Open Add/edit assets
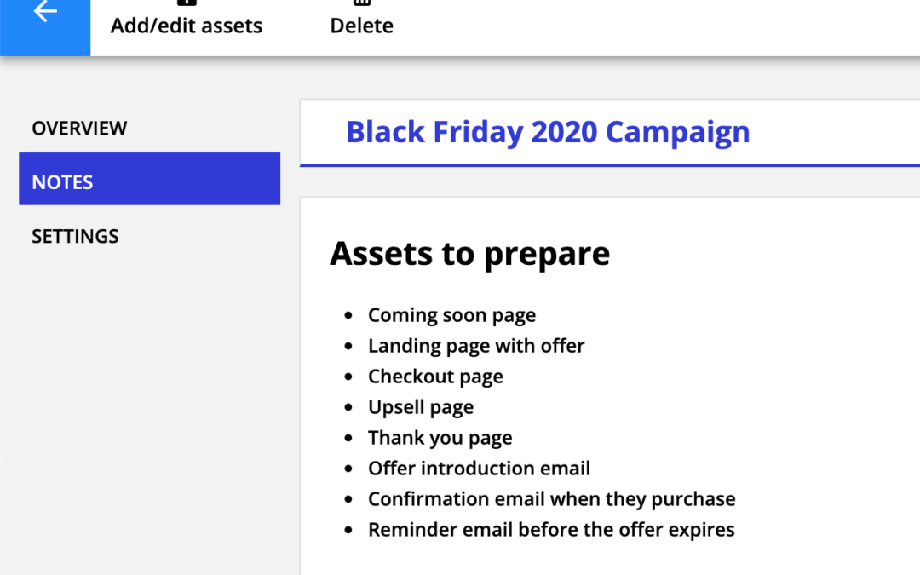The height and width of the screenshot is (575, 920). tap(187, 26)
